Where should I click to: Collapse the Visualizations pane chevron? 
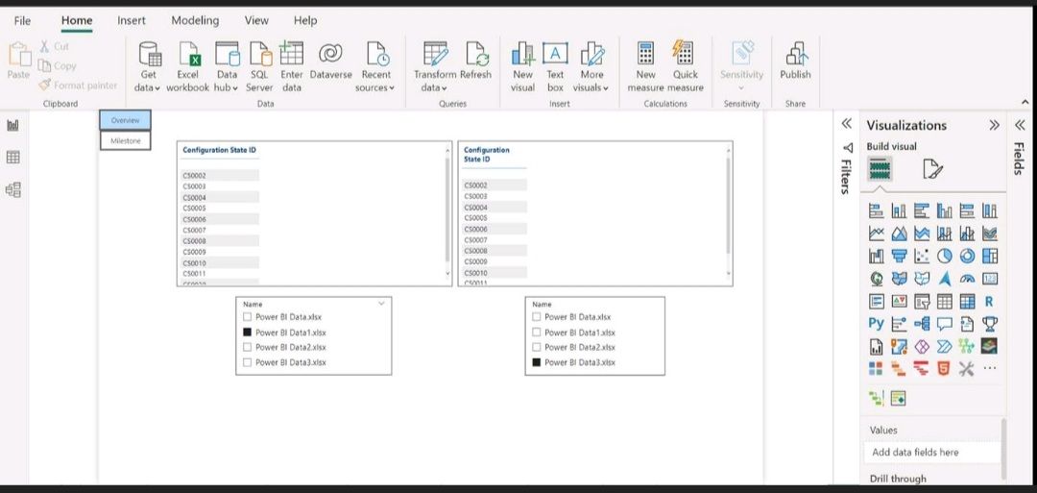click(994, 125)
